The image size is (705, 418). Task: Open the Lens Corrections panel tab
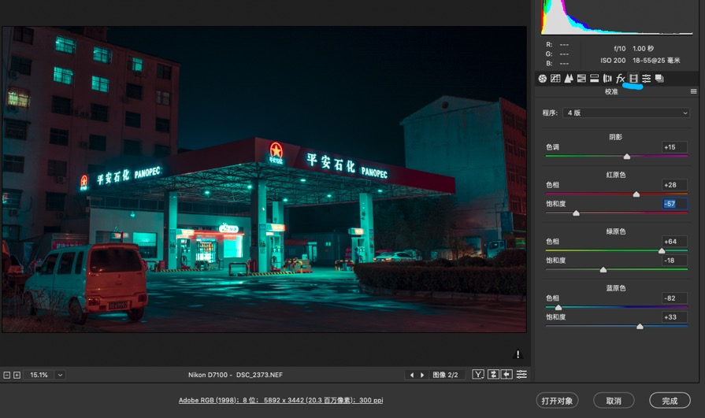point(607,79)
